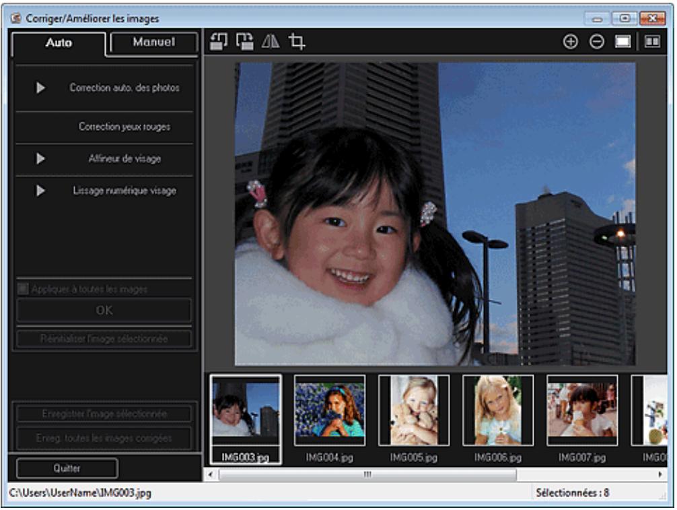Expand the Affineur de visage arrow
677x510 pixels.
coord(40,158)
